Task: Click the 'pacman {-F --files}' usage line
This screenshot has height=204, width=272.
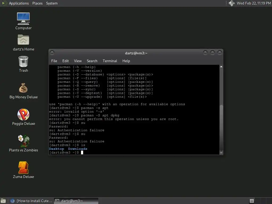Action: pyautogui.click(x=102, y=78)
